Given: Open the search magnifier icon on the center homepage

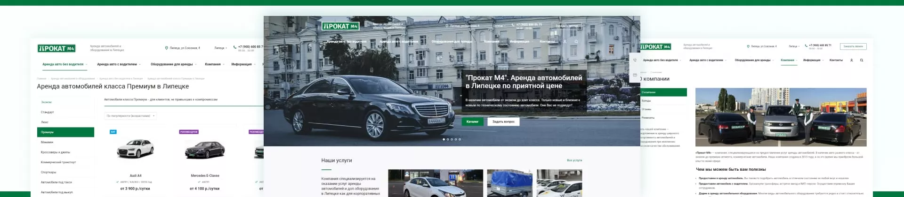Looking at the screenshot, I should pyautogui.click(x=576, y=41).
